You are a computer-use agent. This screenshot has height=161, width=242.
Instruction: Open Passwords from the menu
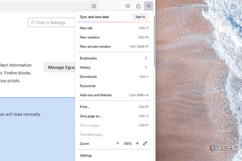pyautogui.click(x=114, y=86)
